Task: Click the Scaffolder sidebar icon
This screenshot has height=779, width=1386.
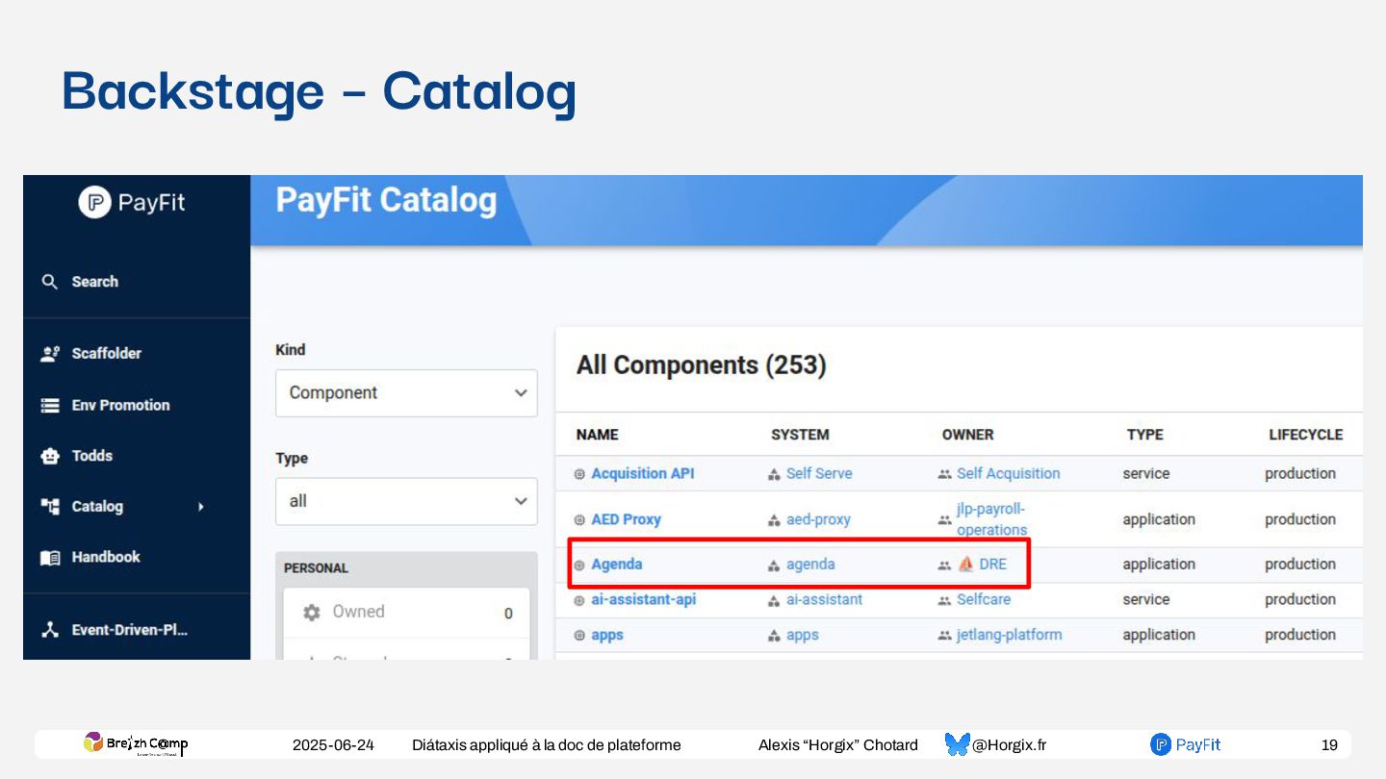Action: [50, 353]
